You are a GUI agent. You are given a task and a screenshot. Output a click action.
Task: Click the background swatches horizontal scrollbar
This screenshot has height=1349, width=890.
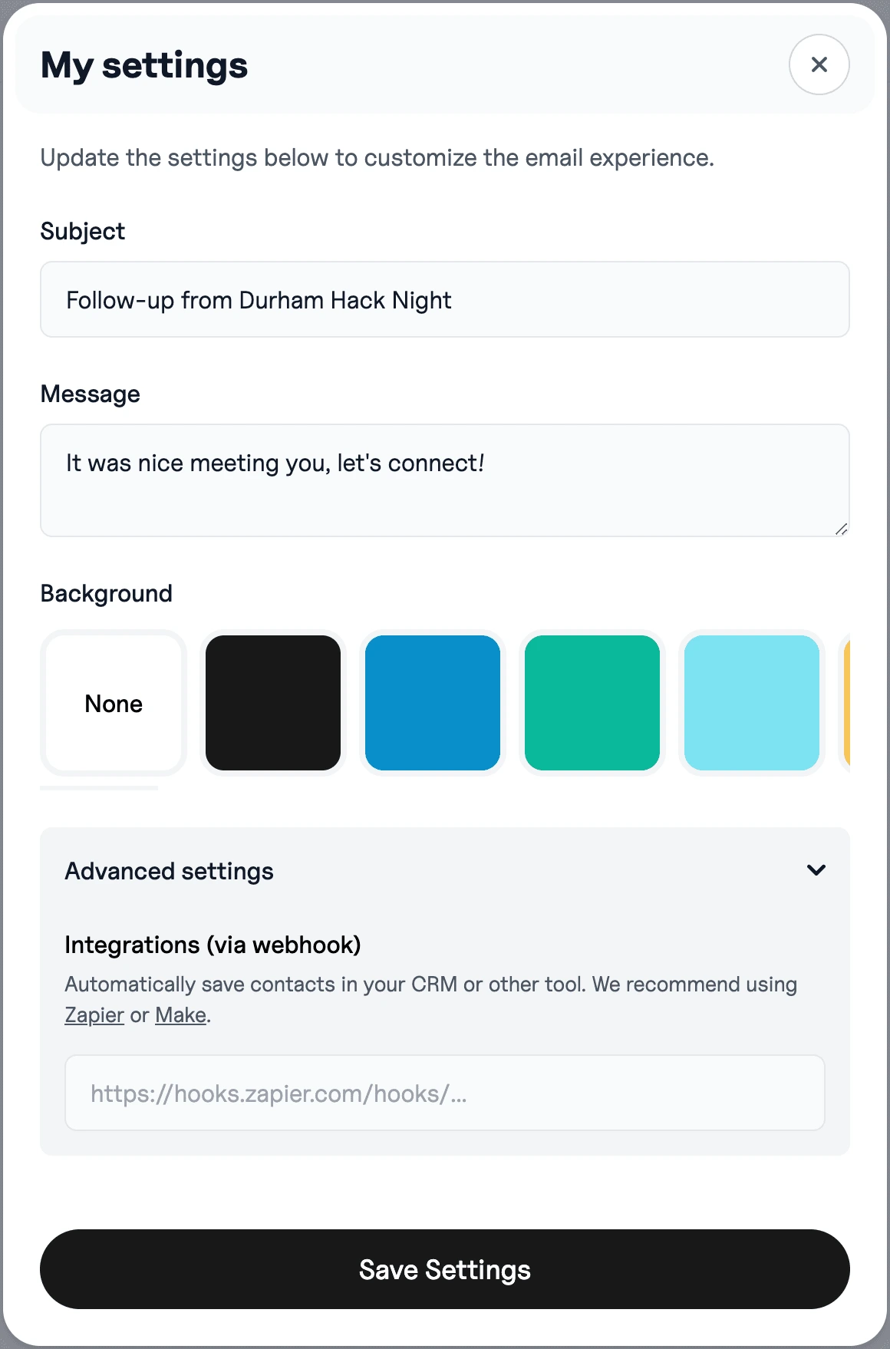click(x=99, y=788)
